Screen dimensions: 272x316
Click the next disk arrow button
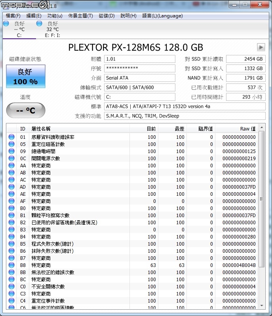pos(261,47)
